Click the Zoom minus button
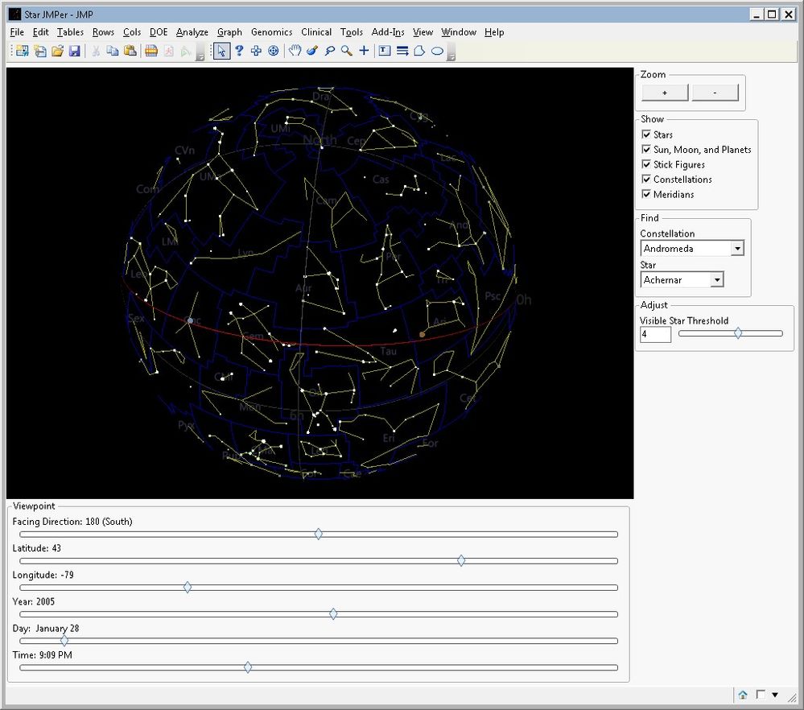Viewport: 804px width, 710px height. coord(715,93)
